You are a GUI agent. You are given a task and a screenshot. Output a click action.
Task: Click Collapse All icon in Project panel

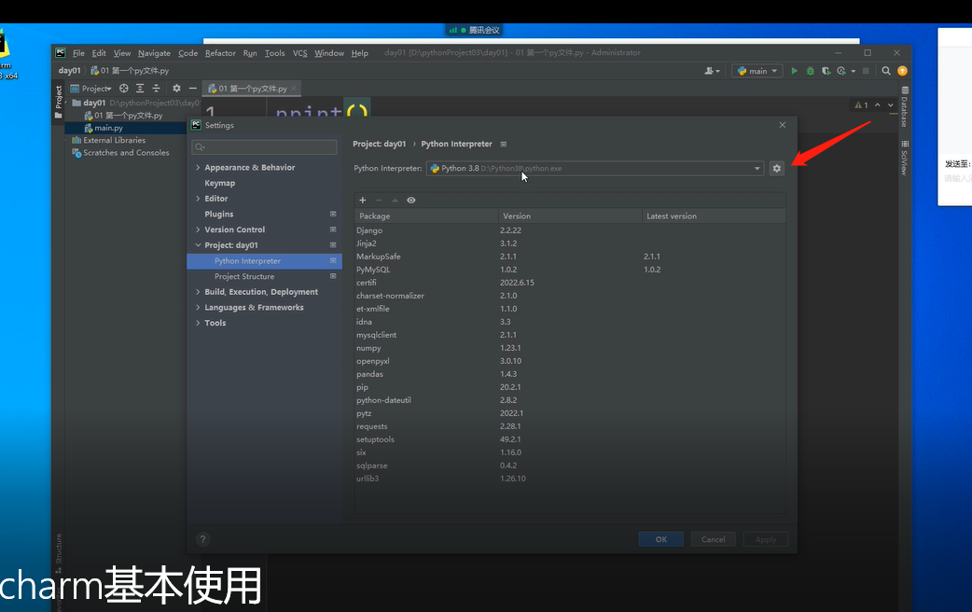156,88
